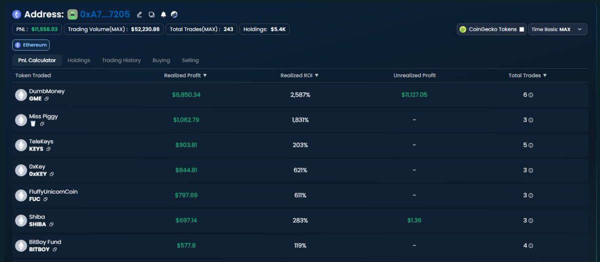Click the copy icon next to KEYS ticker

(48, 149)
